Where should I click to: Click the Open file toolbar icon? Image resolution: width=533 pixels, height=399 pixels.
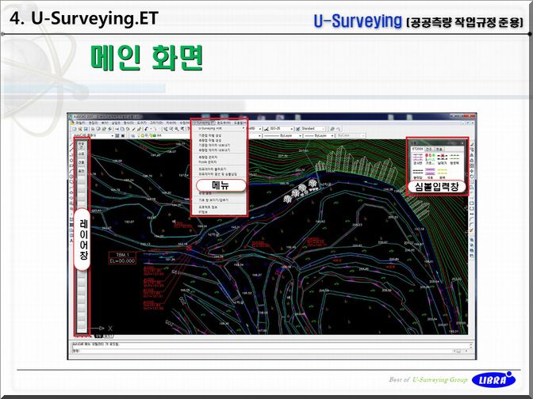tap(80, 129)
